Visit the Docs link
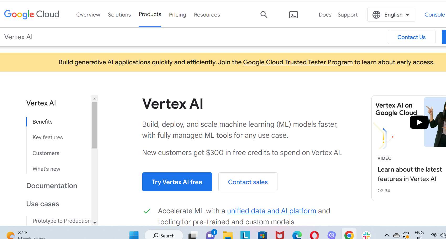Image resolution: width=446 pixels, height=239 pixels. (x=325, y=15)
